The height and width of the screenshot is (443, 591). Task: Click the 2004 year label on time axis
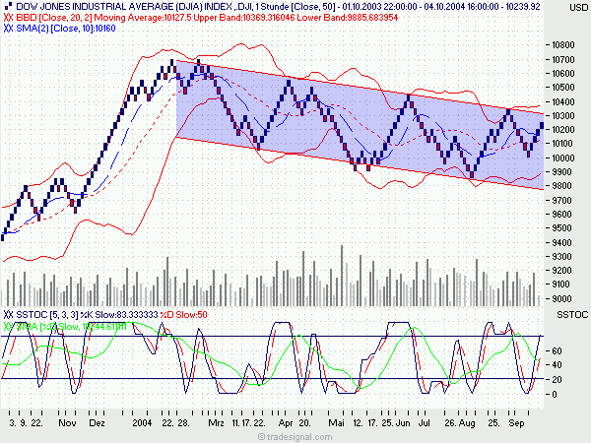pyautogui.click(x=142, y=423)
